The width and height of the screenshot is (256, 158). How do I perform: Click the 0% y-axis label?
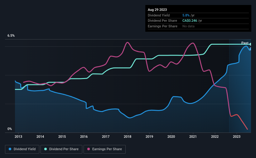(x=10, y=129)
